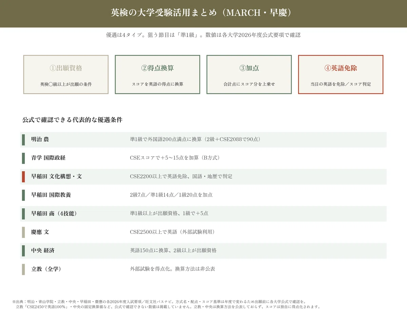Click heading 公式で確認できる代表的な優遇条件
The width and height of the screenshot is (407, 324).
tap(72, 120)
